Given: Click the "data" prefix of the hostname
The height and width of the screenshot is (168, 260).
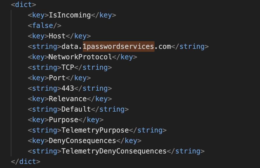Looking at the screenshot, I should tap(70, 47).
